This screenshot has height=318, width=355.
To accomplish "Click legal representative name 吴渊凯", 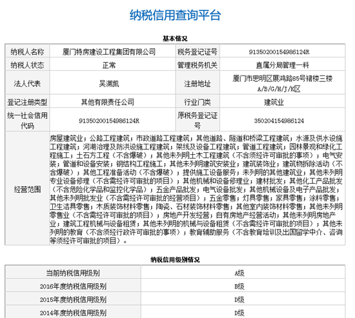I will tap(109, 84).
